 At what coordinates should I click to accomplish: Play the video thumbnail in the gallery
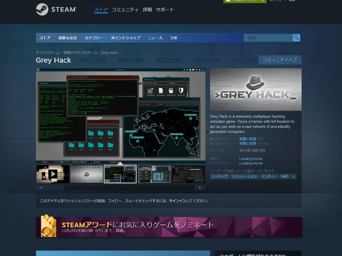[53, 174]
